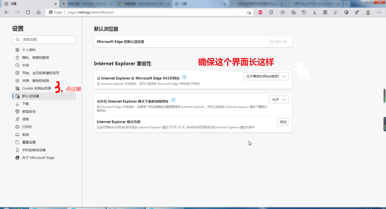Open the 仅不兼容的网站(推荐) dropdown
This screenshot has width=386, height=209.
(x=266, y=76)
